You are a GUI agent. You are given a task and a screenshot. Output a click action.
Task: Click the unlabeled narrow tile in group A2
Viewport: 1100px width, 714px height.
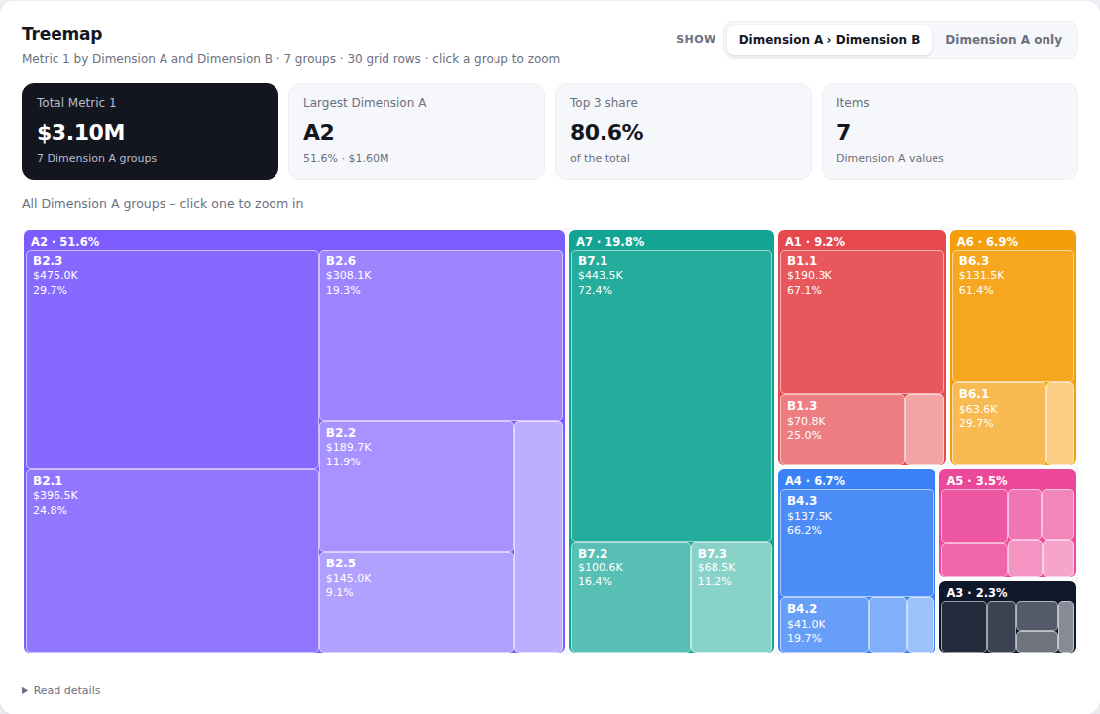click(x=539, y=537)
